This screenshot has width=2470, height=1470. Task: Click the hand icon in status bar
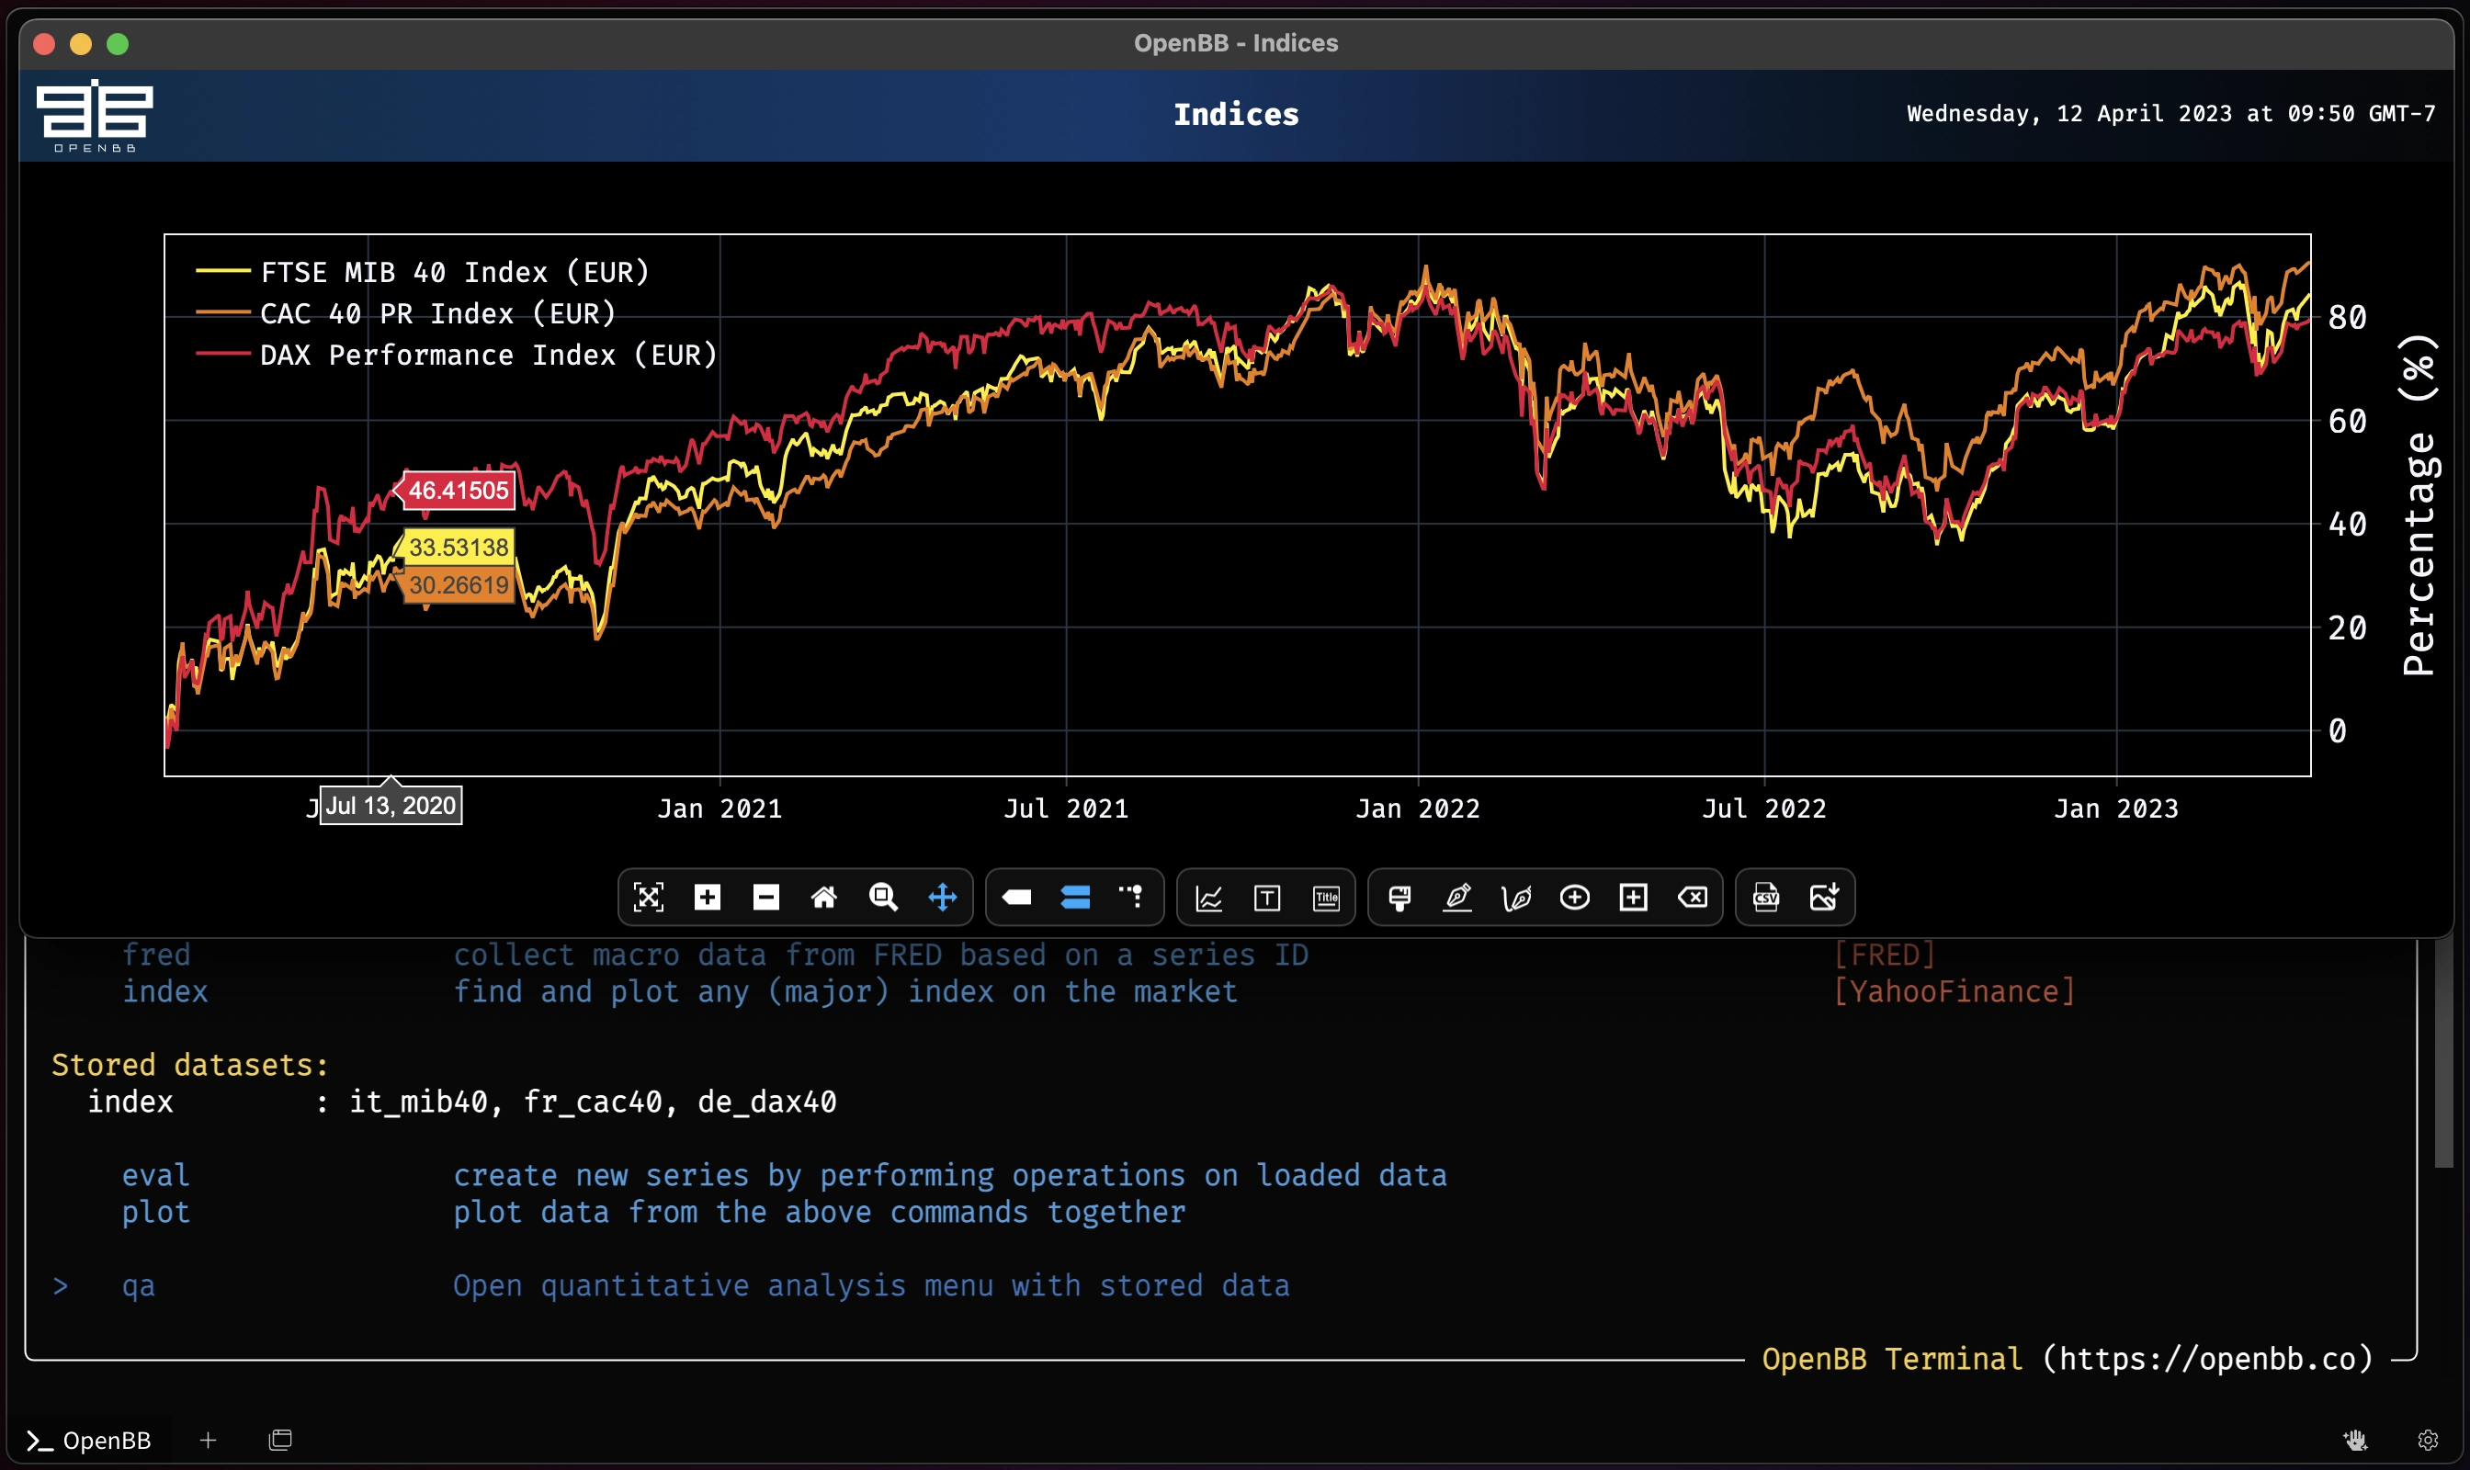[x=2355, y=1440]
